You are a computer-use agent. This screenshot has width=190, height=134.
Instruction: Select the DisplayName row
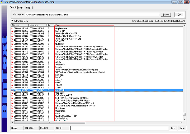point(97,28)
